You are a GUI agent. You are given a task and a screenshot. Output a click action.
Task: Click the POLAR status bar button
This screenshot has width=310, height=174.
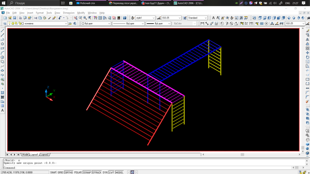coord(78,172)
